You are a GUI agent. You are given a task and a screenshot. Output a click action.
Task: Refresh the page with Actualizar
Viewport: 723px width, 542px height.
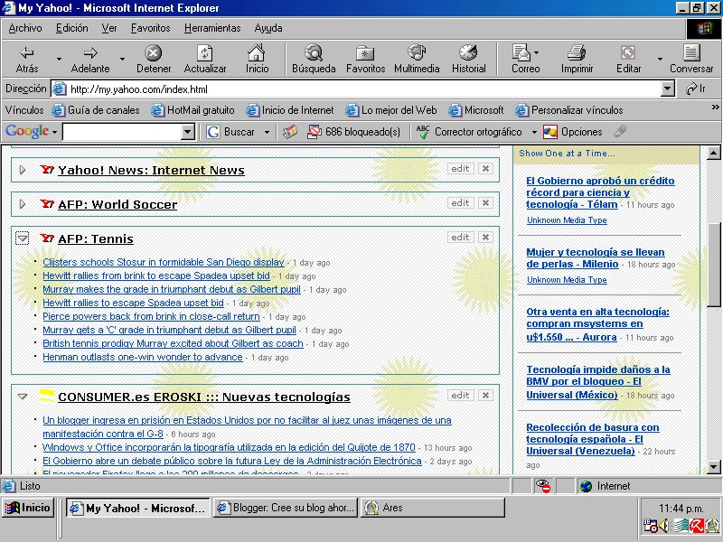tap(205, 59)
